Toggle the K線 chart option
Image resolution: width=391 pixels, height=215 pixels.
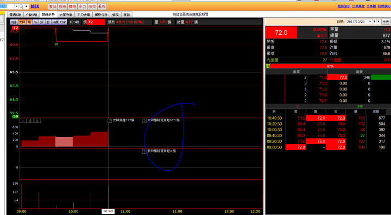[14, 22]
